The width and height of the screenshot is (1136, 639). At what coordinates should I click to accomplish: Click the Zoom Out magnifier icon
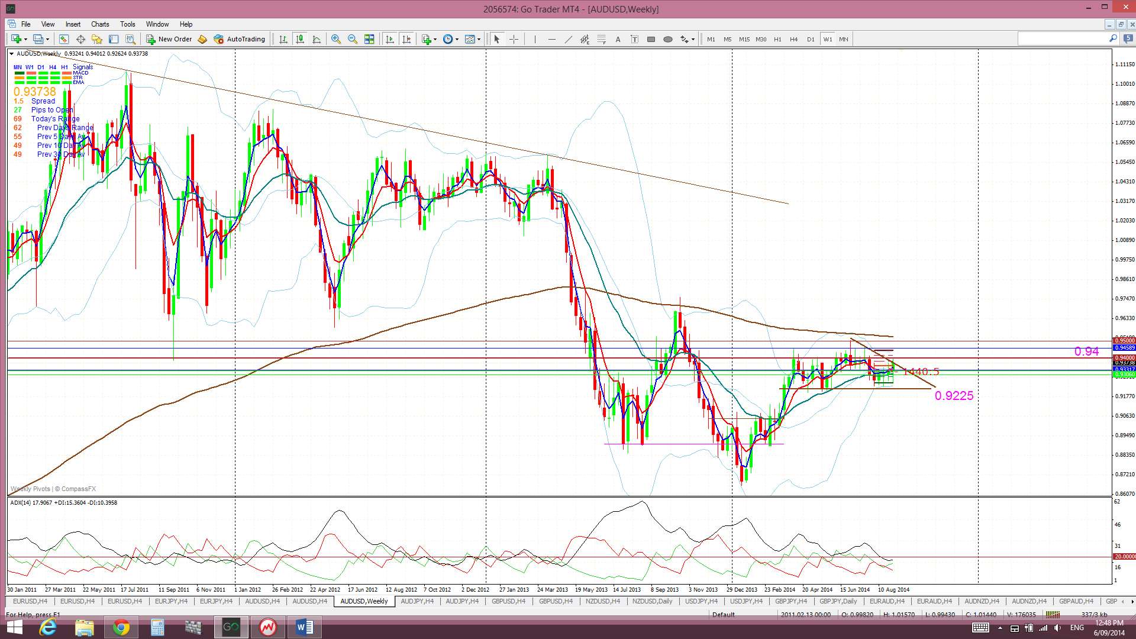353,39
